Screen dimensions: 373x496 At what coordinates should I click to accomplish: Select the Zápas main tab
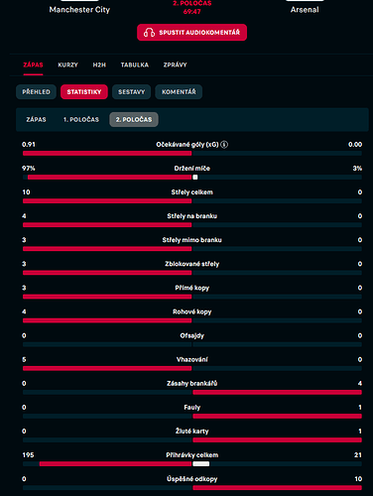coord(33,64)
